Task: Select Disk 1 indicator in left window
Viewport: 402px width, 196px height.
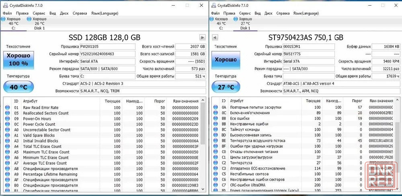Action: pos(37,24)
